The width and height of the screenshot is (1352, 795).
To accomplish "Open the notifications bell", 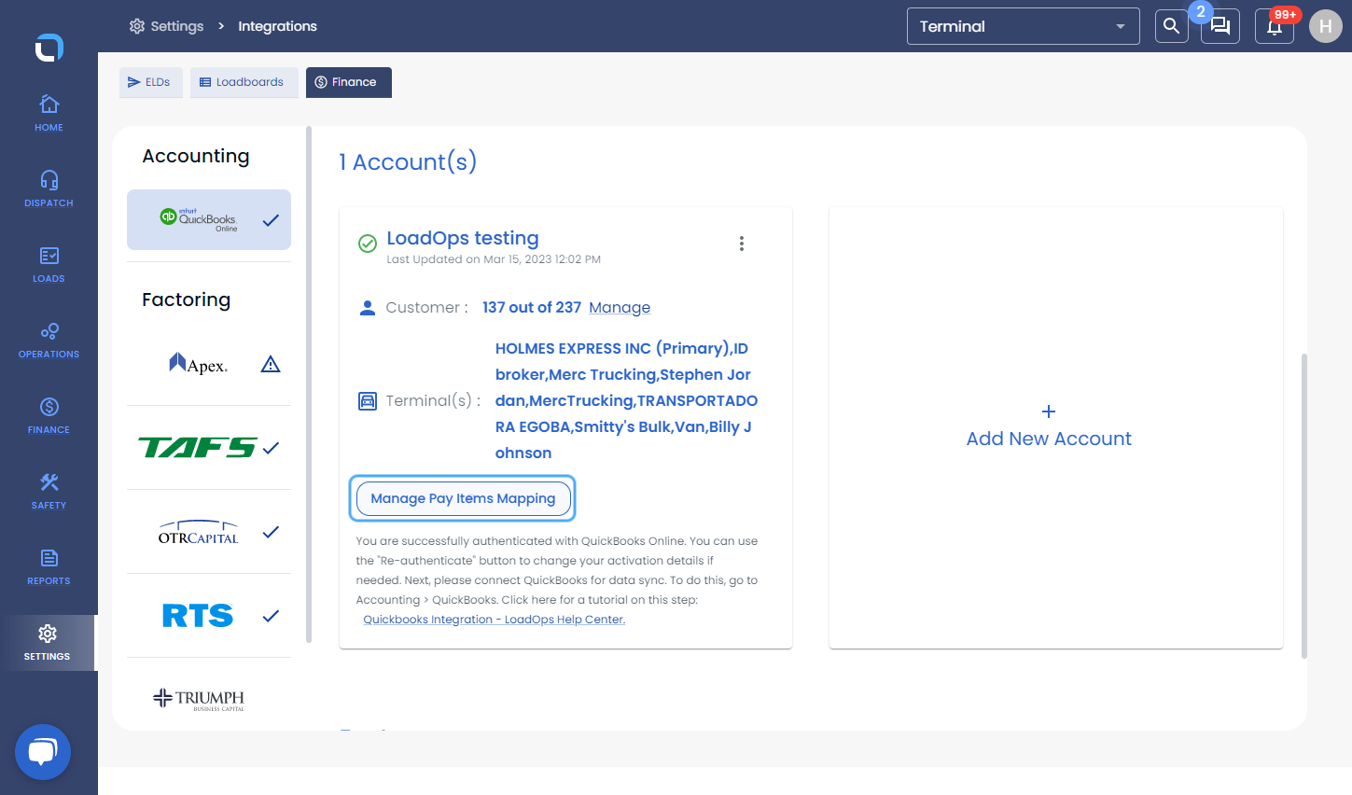I will tap(1275, 26).
